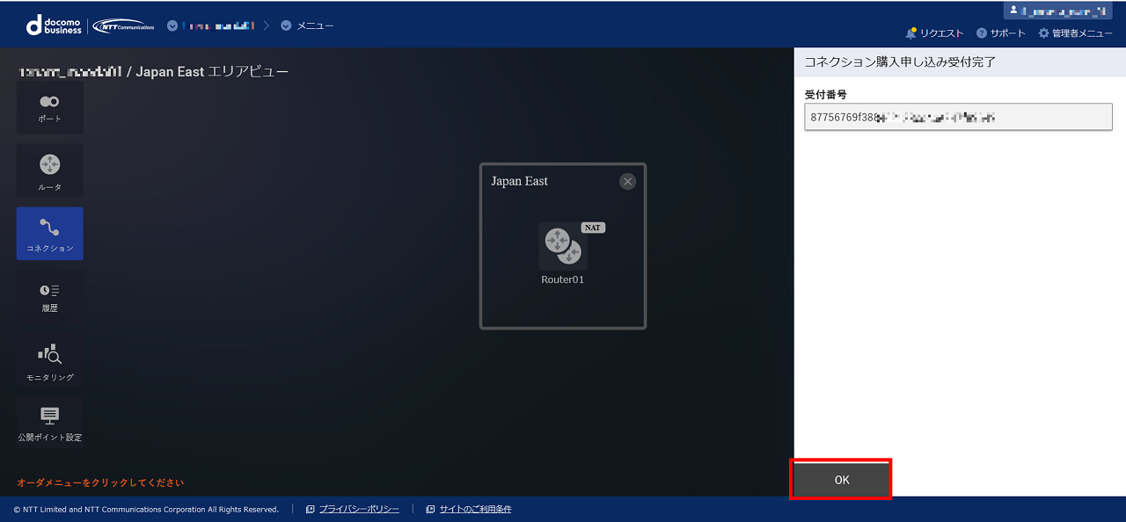The height and width of the screenshot is (522, 1126).
Task: Close the Japan East area box
Action: click(x=627, y=181)
